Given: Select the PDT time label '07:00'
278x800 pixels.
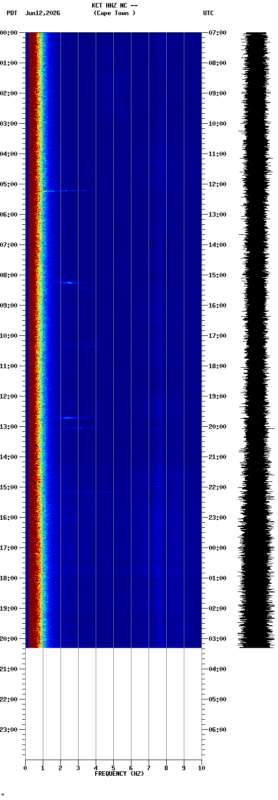Looking at the screenshot, I should coord(9,245).
